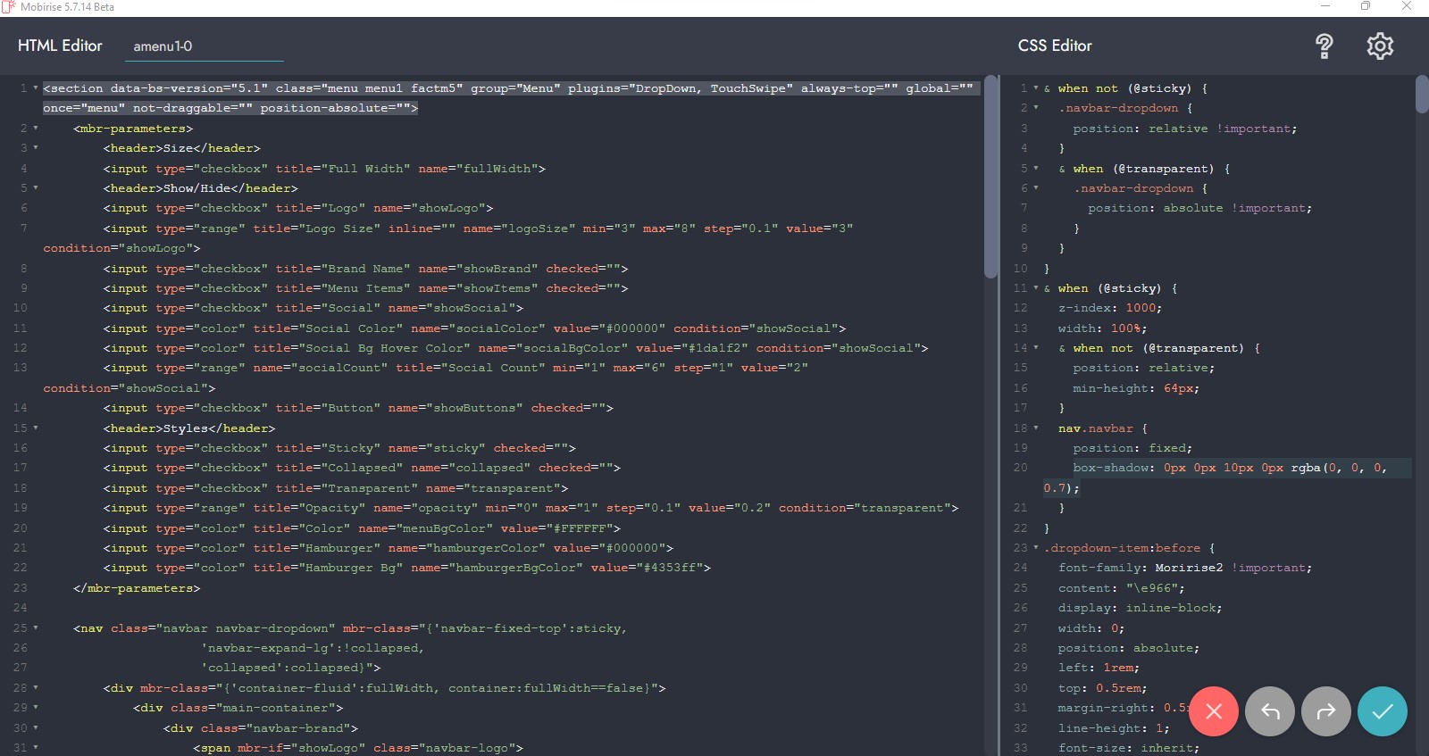Click the CSS Editor heading
The height and width of the screenshot is (756, 1429).
(x=1055, y=46)
